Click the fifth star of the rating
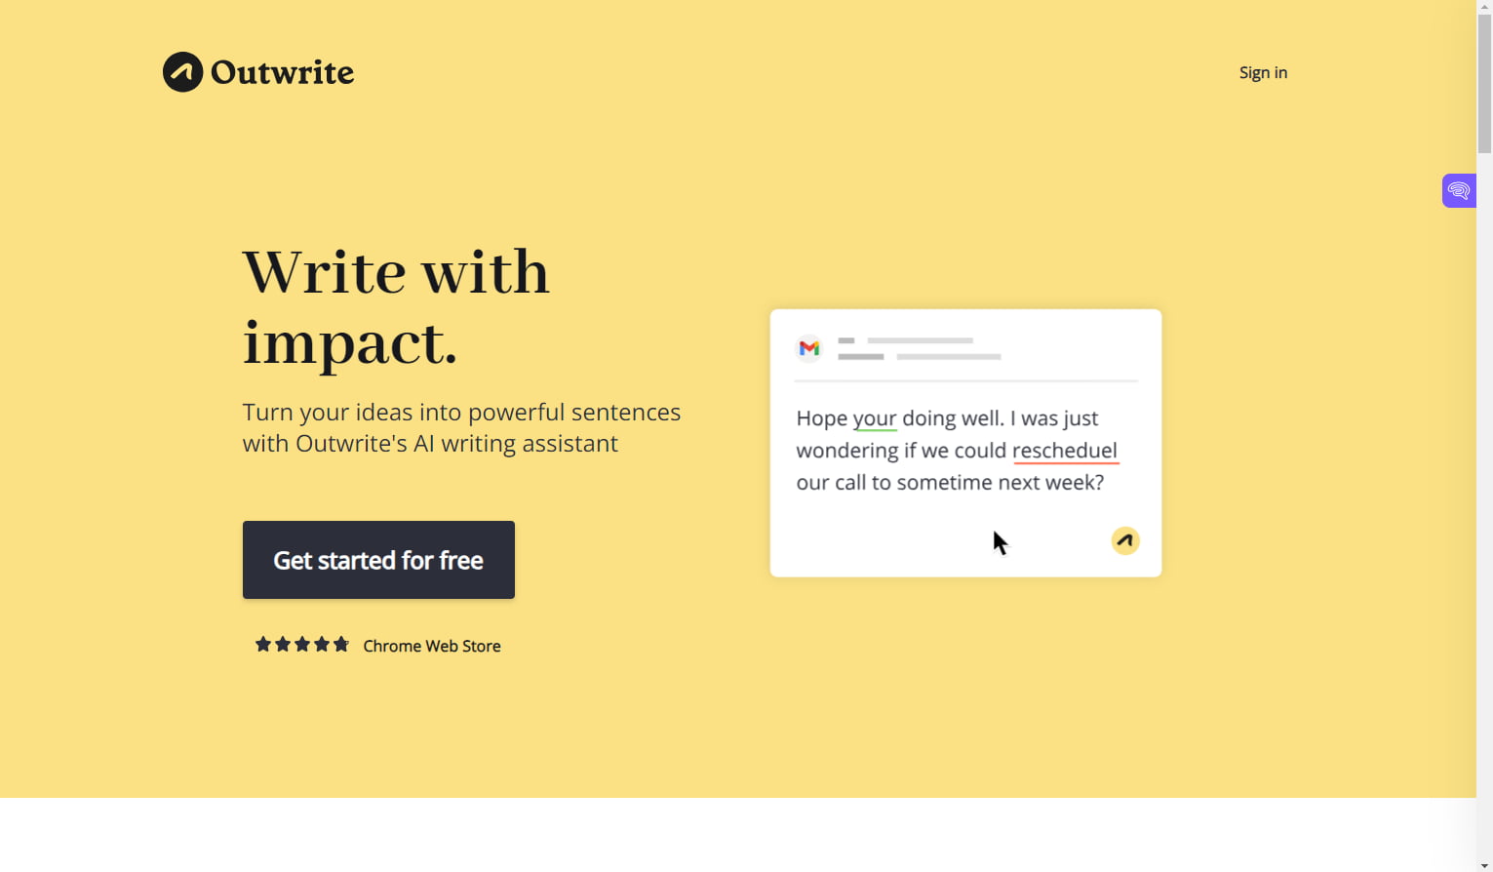 [340, 644]
